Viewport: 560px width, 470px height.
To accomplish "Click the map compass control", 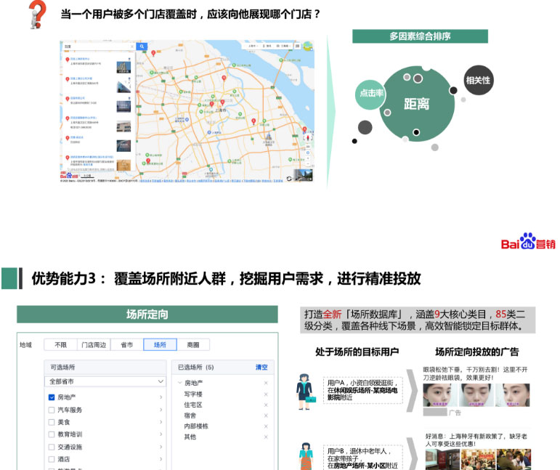I will 308,138.
